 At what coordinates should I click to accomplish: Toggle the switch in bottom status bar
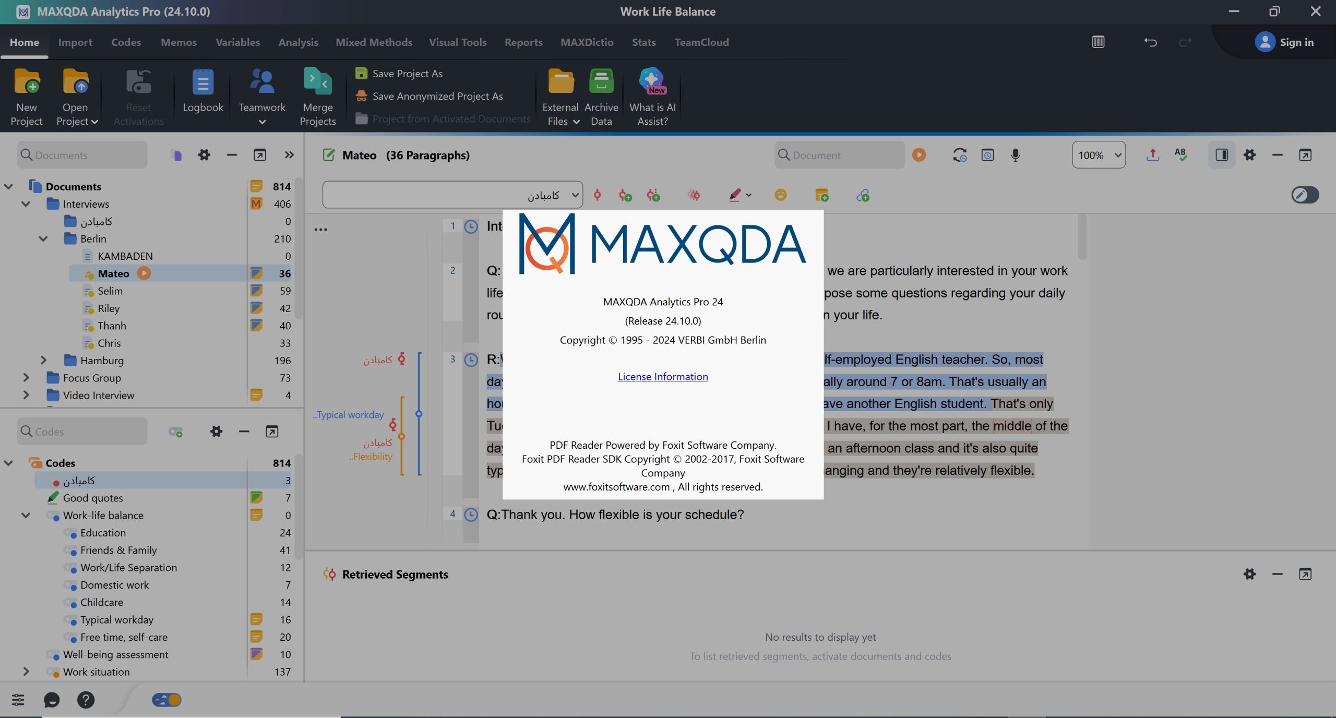166,700
